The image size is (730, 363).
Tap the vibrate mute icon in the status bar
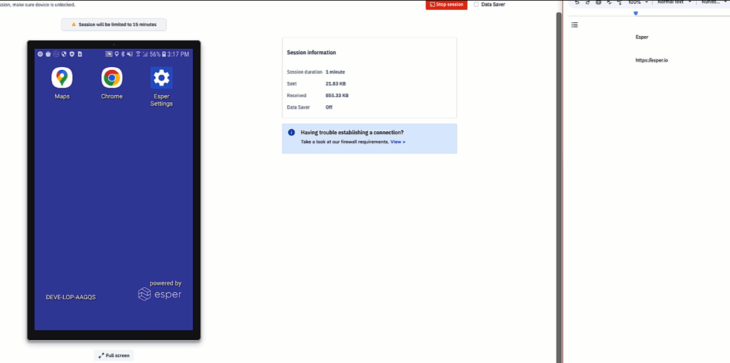pos(130,54)
